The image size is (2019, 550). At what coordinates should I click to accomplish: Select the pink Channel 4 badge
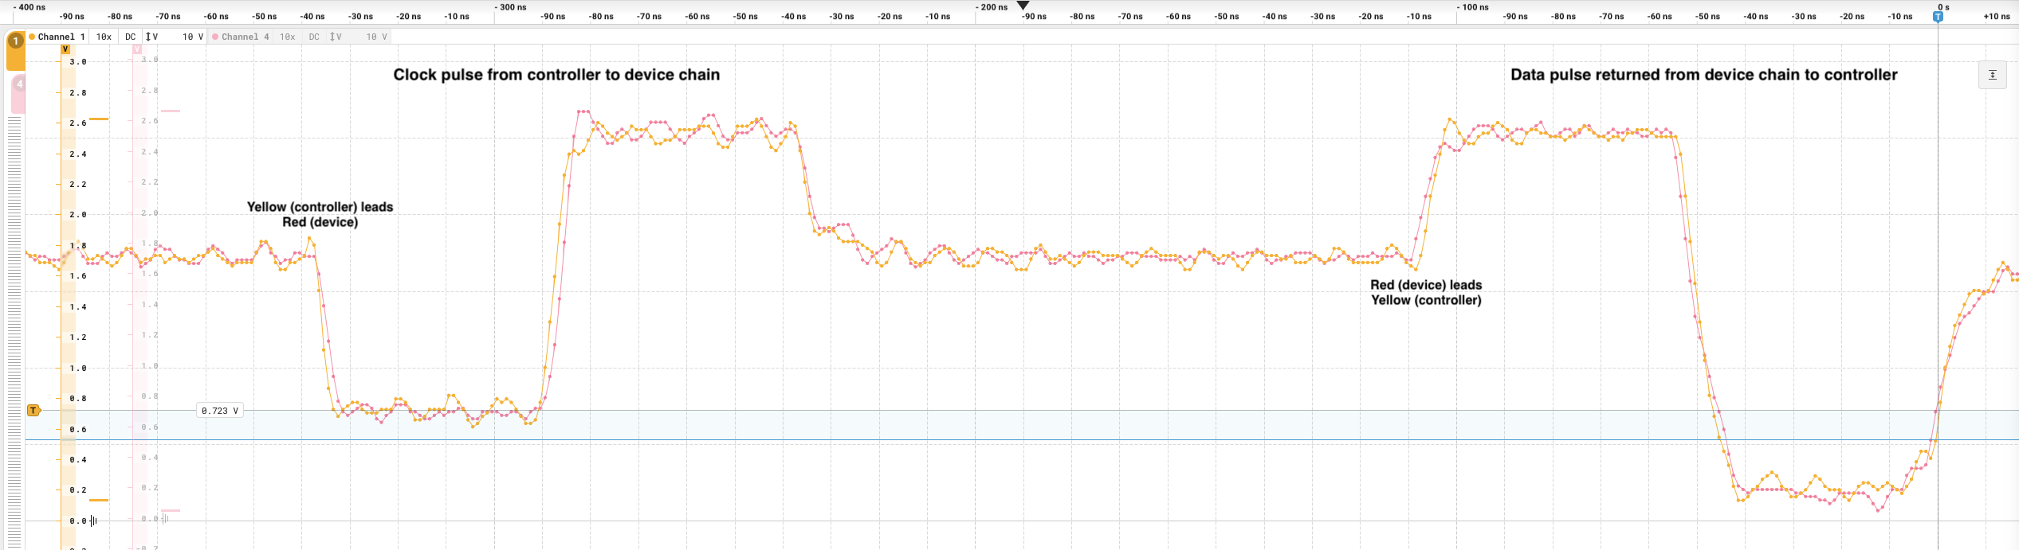pyautogui.click(x=18, y=84)
